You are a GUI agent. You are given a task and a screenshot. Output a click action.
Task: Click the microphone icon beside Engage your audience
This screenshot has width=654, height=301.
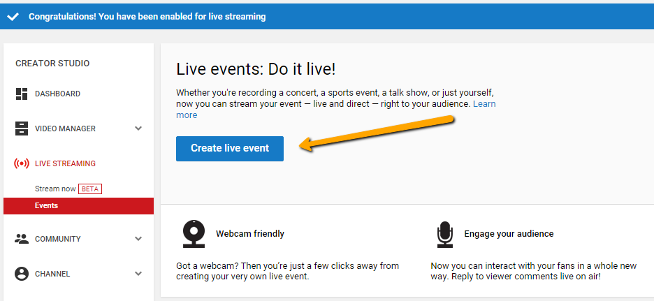(x=444, y=235)
